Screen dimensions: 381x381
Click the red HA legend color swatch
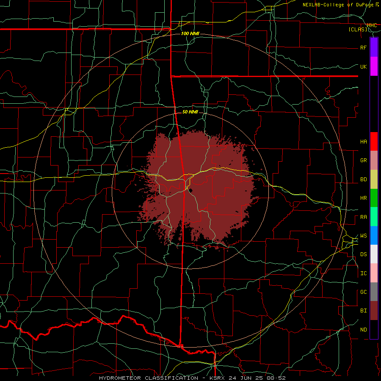tap(374, 141)
